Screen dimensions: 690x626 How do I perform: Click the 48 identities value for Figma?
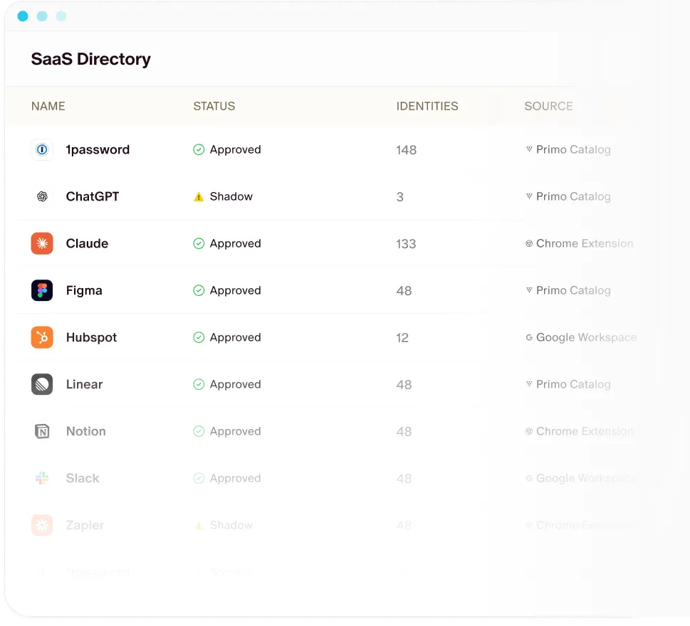[404, 291]
